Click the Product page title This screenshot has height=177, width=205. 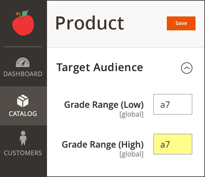coord(90,23)
